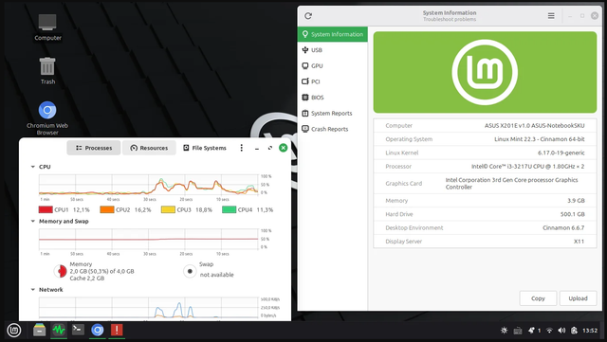This screenshot has height=342, width=607.
Task: Change the CPU1 red color swatch
Action: click(46, 209)
